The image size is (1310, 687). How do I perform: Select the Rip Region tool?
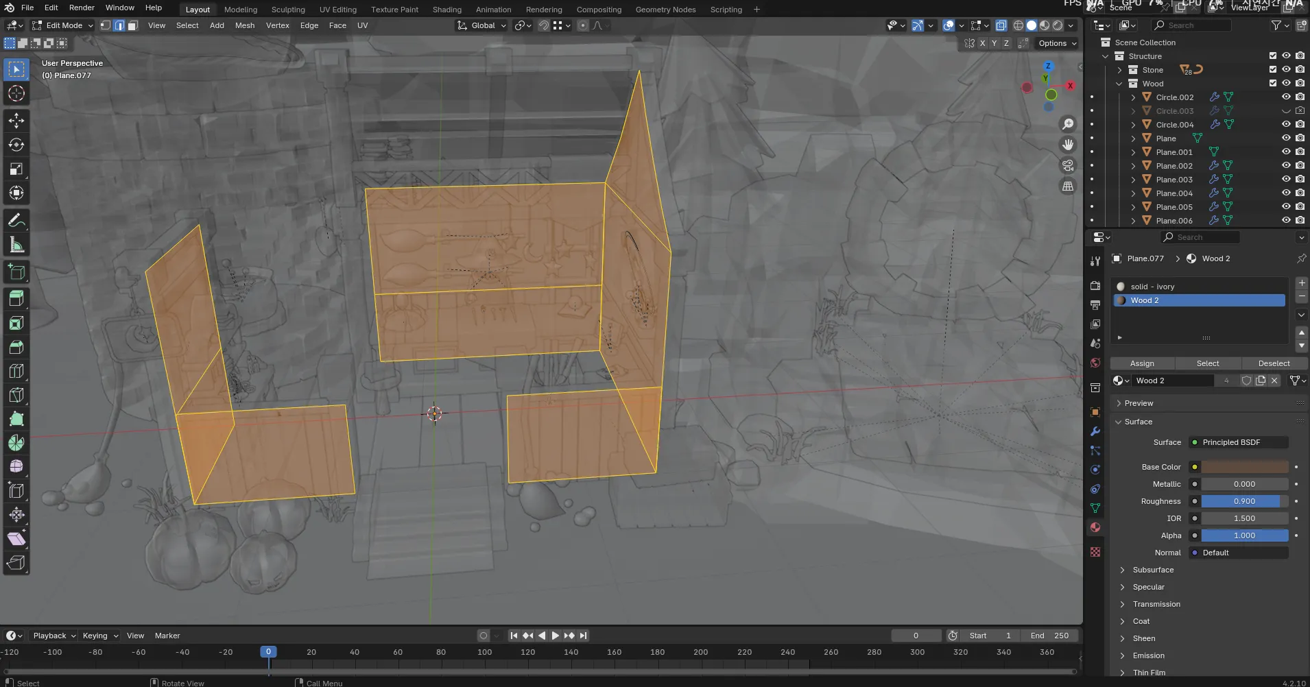[x=16, y=562]
